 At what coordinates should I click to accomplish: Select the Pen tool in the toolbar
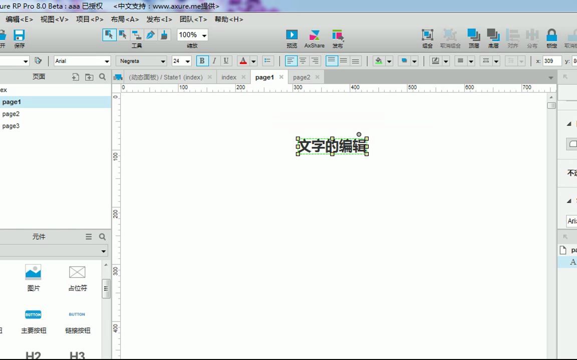click(x=150, y=35)
